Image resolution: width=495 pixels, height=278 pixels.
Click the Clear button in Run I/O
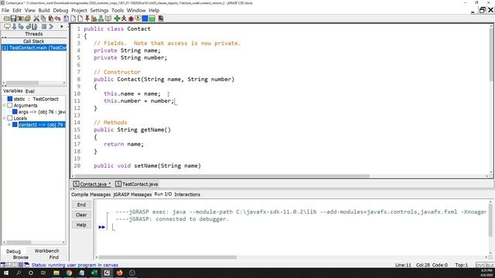point(81,215)
